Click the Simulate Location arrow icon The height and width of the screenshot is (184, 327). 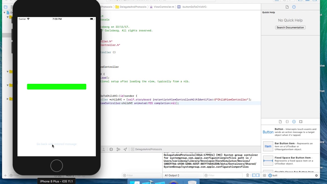(125, 149)
